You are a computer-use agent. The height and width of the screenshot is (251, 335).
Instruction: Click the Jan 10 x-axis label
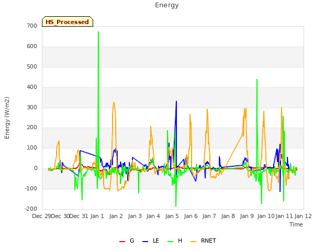point(266,216)
